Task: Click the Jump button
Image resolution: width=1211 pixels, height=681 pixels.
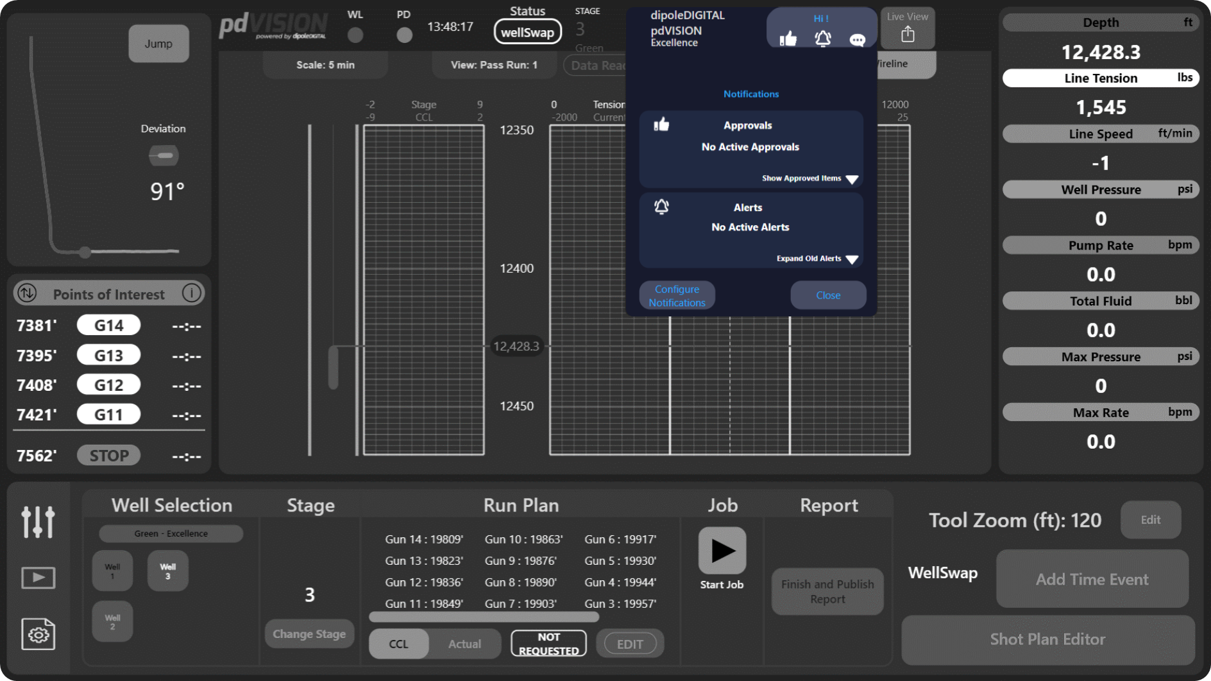Action: click(158, 44)
